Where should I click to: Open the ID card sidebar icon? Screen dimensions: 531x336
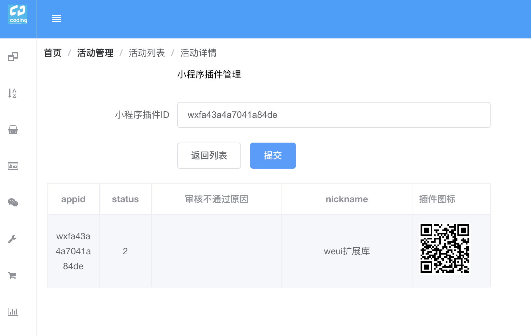click(x=13, y=166)
